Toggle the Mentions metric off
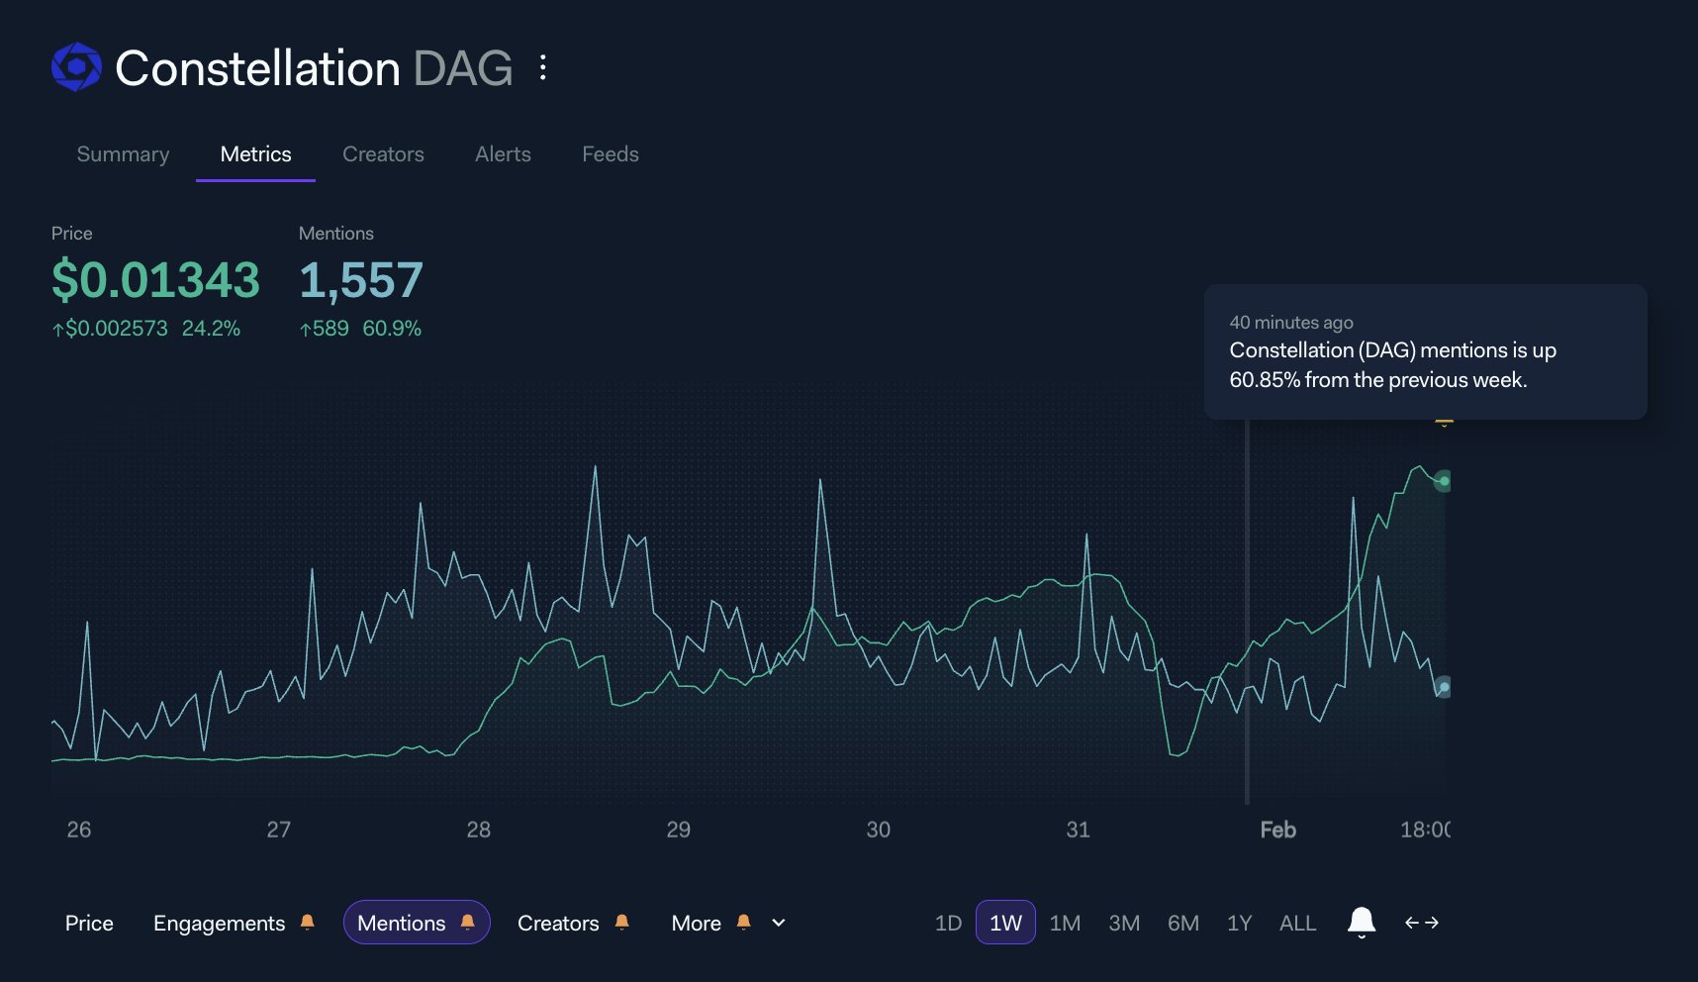1698x982 pixels. tap(401, 923)
